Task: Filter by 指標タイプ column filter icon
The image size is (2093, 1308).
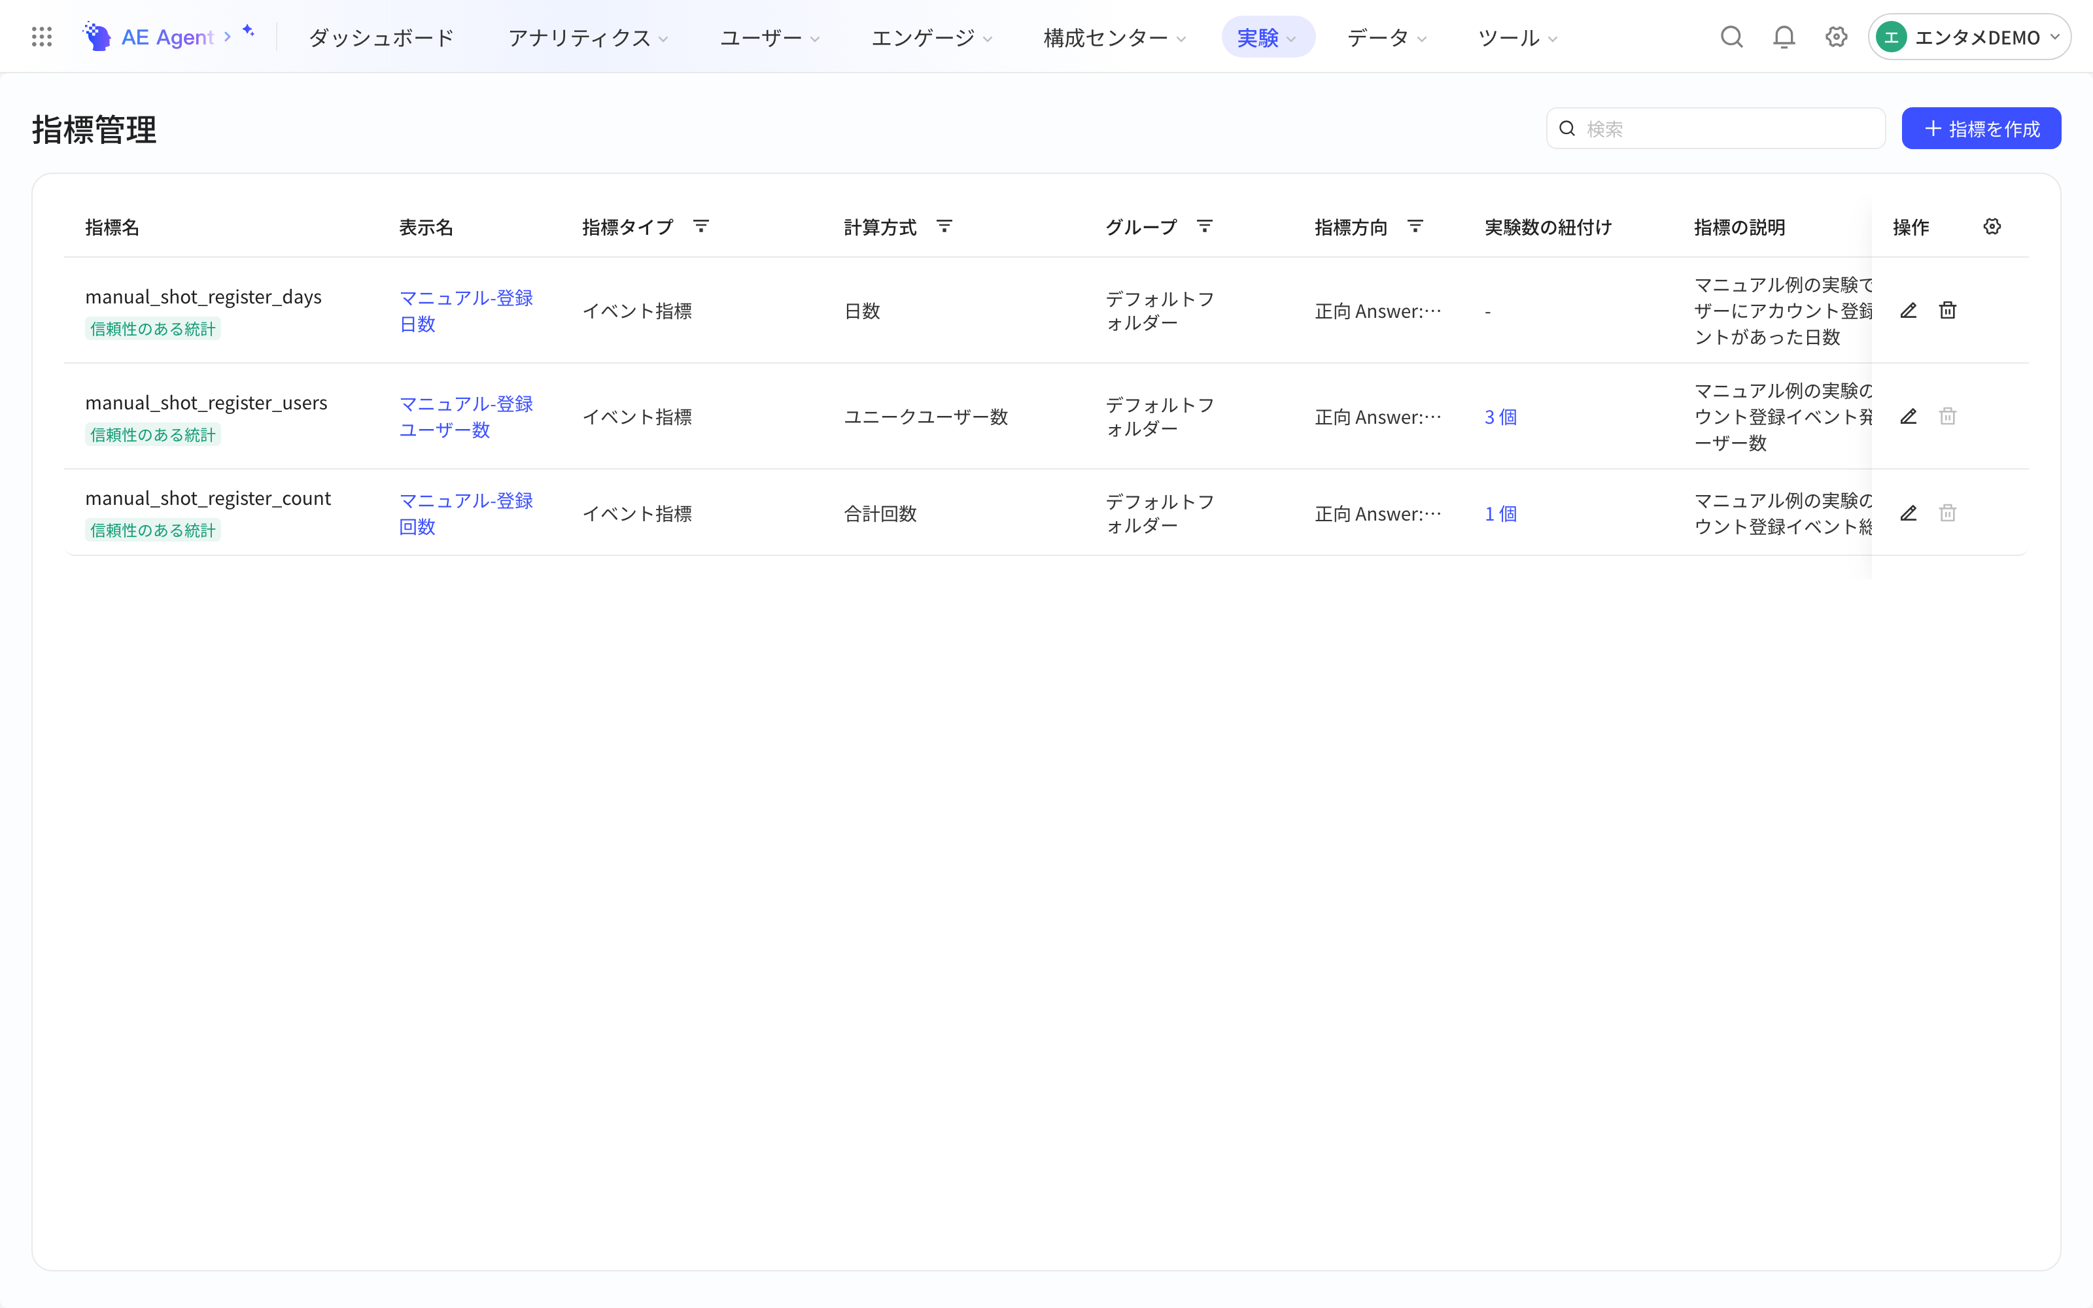Action: [x=701, y=227]
